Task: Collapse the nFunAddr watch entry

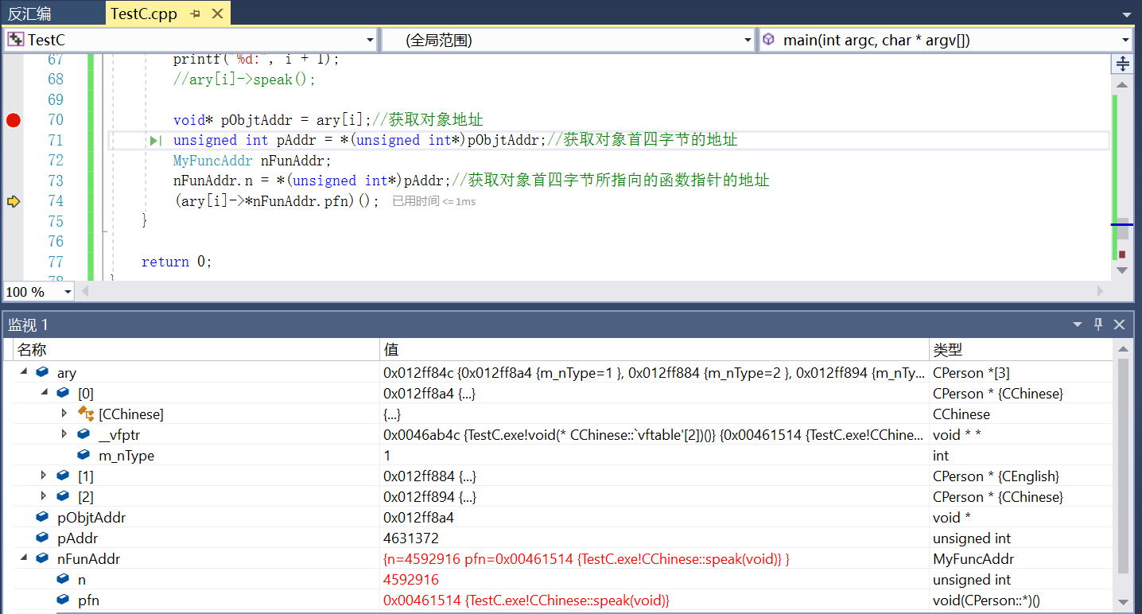Action: (x=23, y=558)
